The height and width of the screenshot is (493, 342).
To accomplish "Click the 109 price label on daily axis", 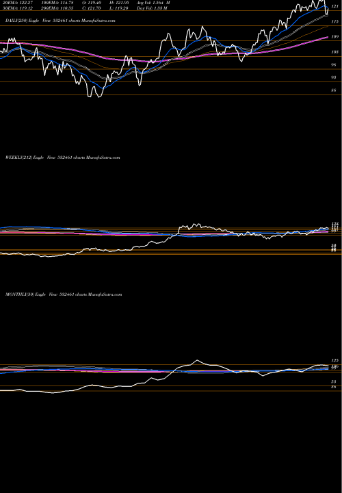I will pos(334,37).
